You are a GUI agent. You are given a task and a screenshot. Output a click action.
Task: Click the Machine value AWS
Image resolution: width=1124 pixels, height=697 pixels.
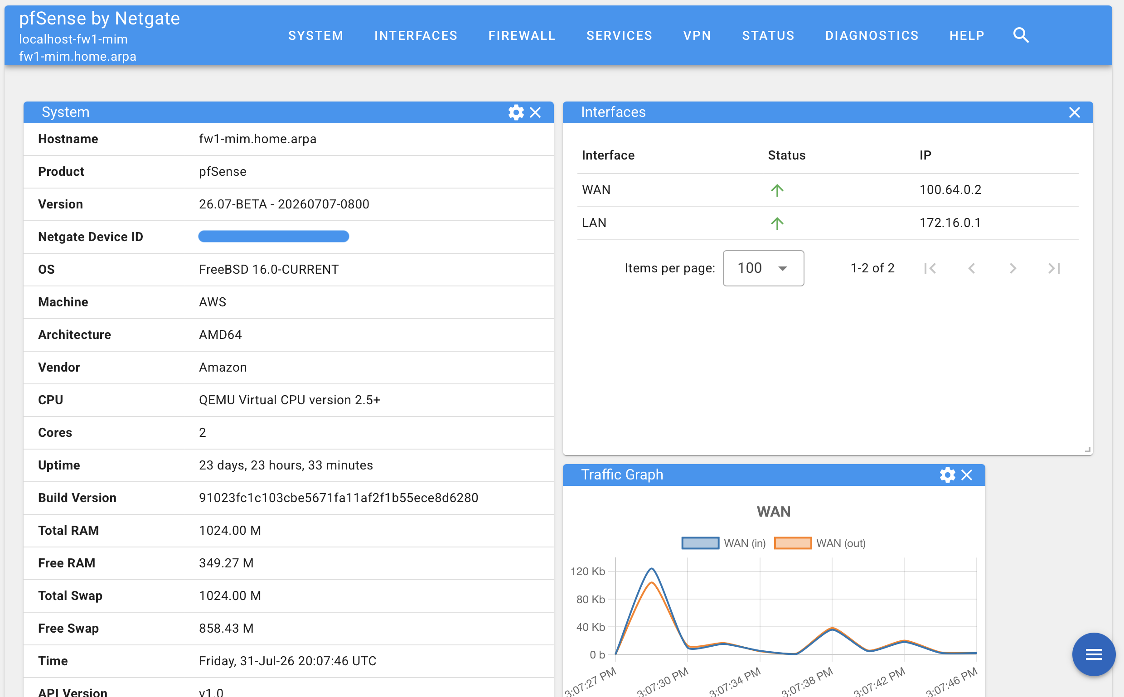click(x=213, y=302)
